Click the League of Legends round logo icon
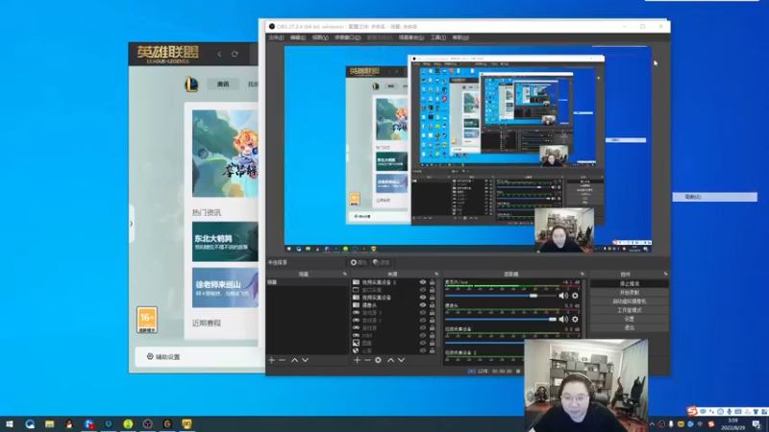This screenshot has height=432, width=769. click(x=191, y=84)
